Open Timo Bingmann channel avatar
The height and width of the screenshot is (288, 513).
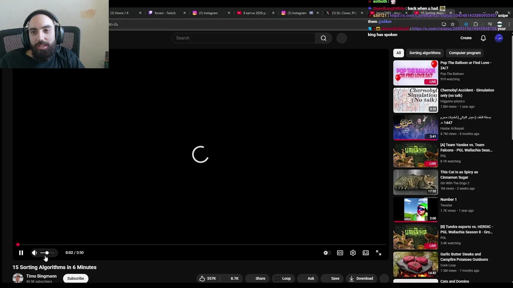click(x=18, y=278)
